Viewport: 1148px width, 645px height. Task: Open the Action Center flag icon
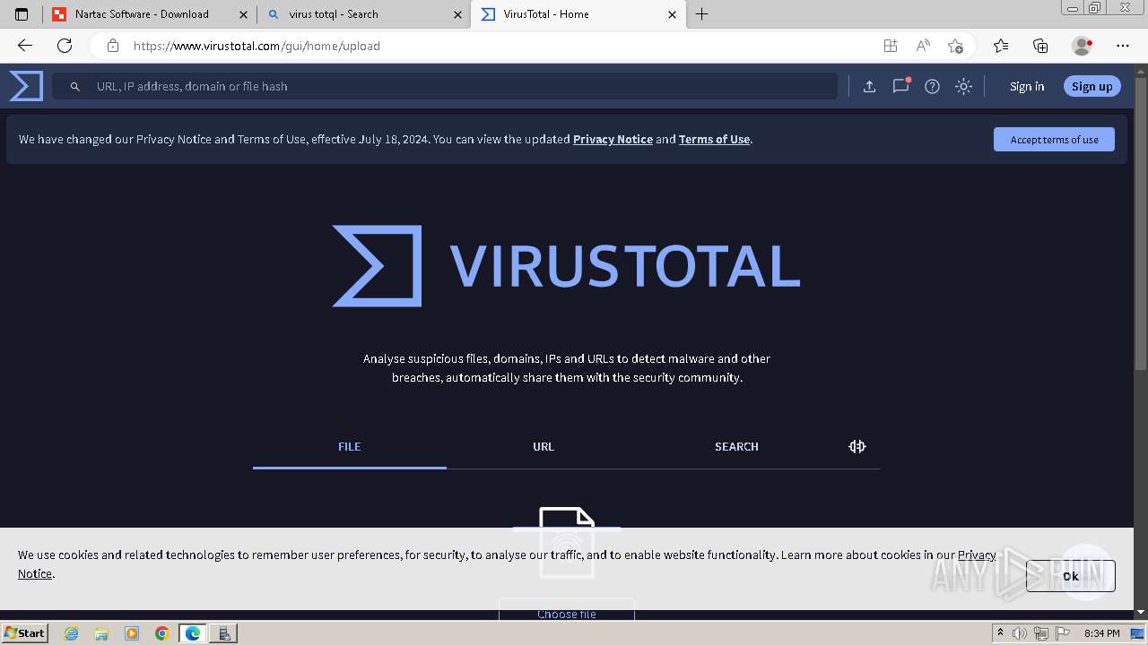[x=1061, y=633]
